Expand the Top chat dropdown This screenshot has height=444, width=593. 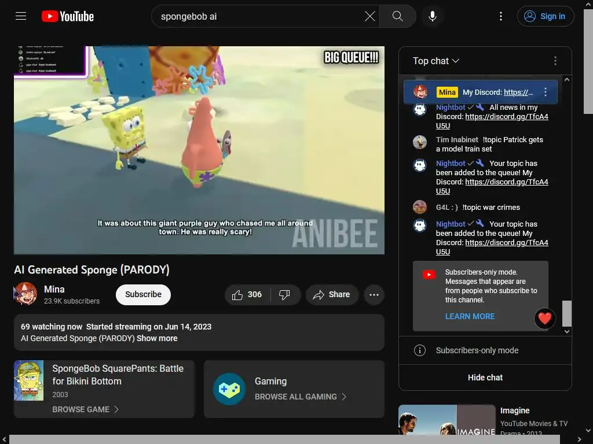[x=435, y=61]
